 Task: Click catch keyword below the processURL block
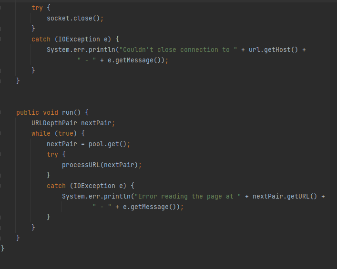(56, 186)
